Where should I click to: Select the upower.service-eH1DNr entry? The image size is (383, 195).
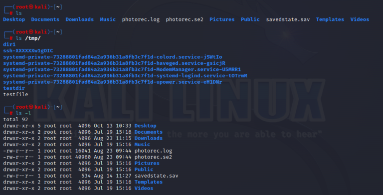[x=113, y=82]
